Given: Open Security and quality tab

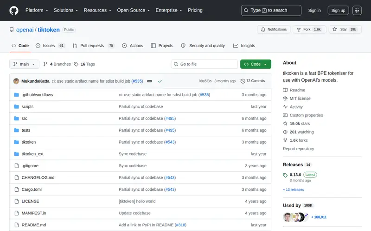Looking at the screenshot, I should pyautogui.click(x=203, y=46).
